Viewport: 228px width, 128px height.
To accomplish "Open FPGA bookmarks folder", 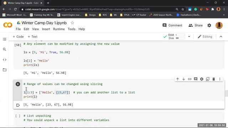I will (125, 15).
